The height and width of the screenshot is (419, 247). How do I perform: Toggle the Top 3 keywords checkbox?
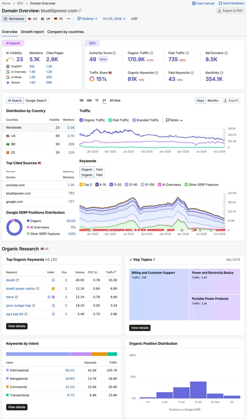coord(81,185)
